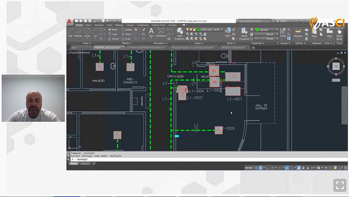Click the Object Color wheel icon
The image size is (349, 197).
(x=252, y=30)
